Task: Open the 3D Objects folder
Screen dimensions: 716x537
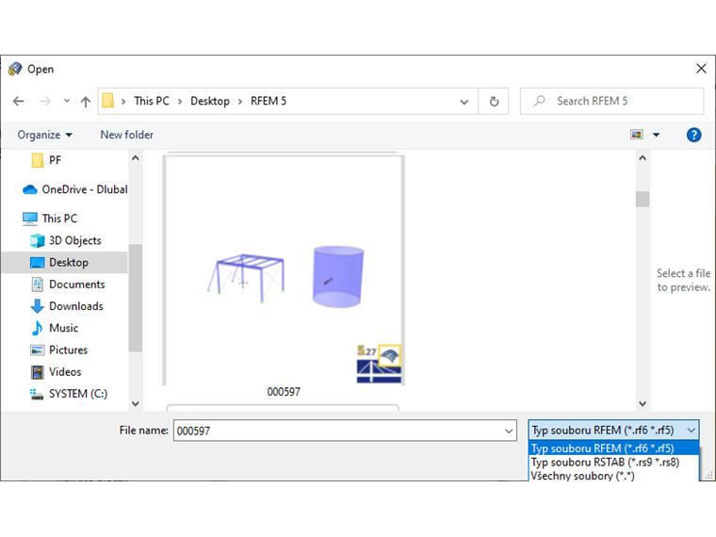Action: [x=65, y=240]
